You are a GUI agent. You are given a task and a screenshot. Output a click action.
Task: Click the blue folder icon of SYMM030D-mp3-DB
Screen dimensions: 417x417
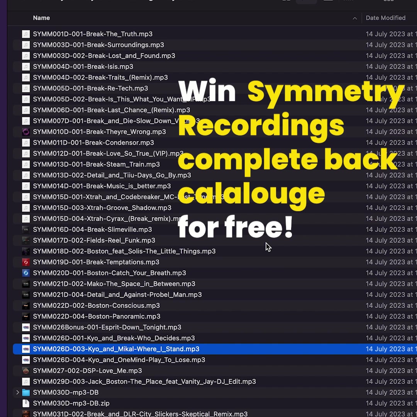coord(26,393)
